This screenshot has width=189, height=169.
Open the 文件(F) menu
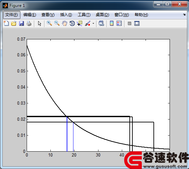[x=12, y=15]
